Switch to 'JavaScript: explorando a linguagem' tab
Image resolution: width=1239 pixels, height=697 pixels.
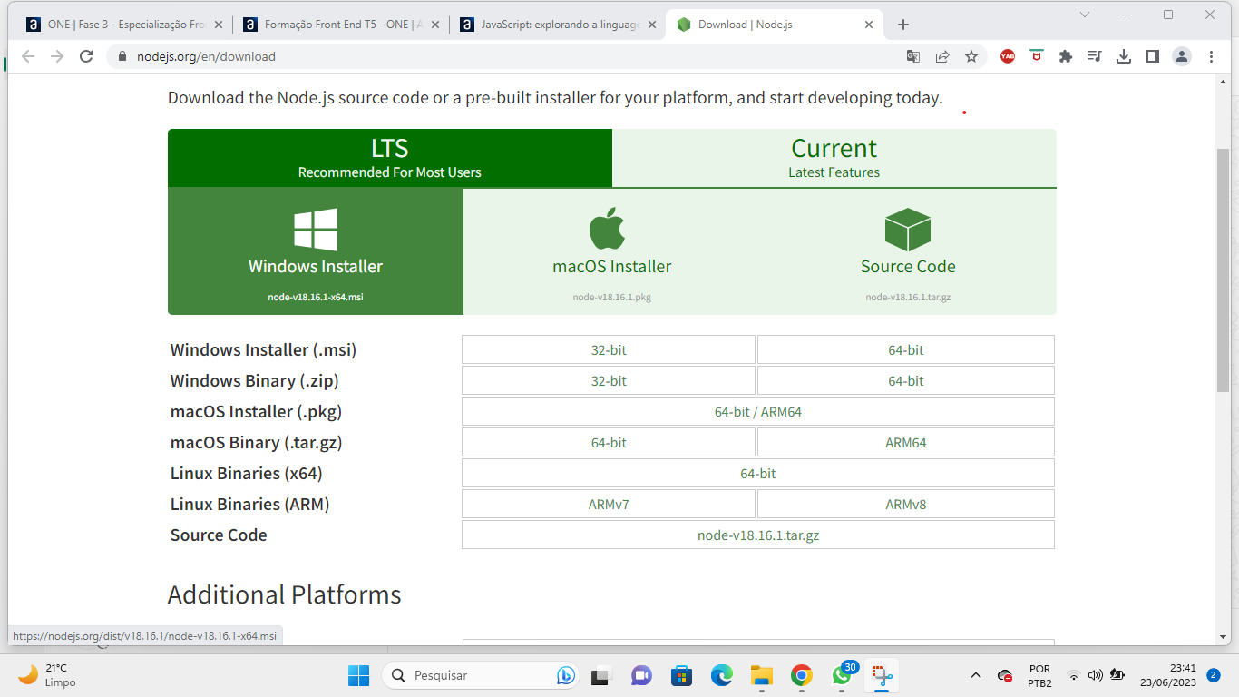(x=558, y=25)
